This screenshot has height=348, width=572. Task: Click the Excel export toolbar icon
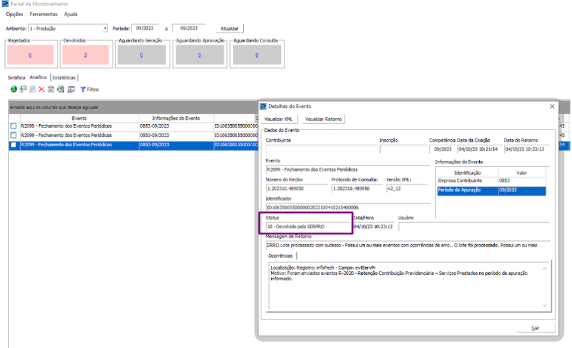coord(60,89)
